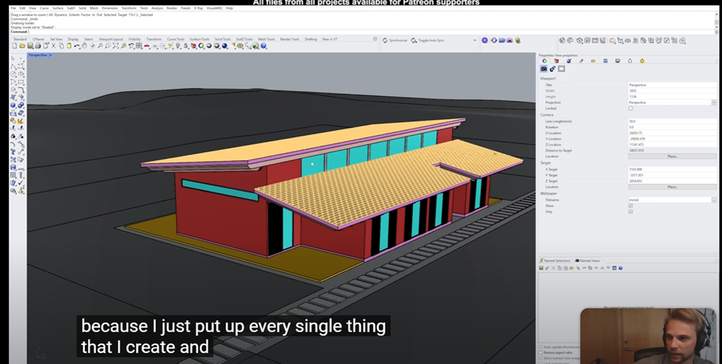Click the Lens Length value field

pyautogui.click(x=672, y=121)
